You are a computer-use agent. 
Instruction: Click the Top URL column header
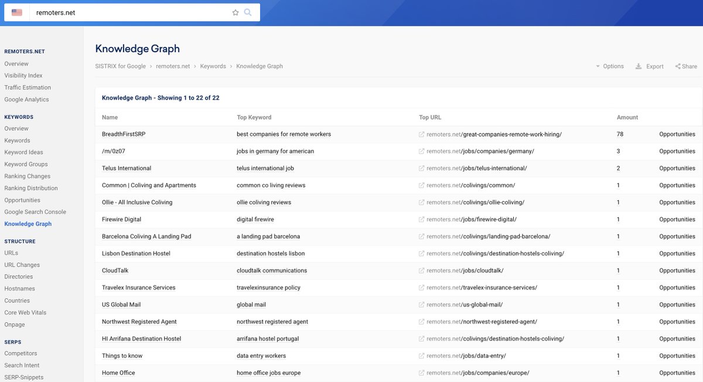pos(430,117)
